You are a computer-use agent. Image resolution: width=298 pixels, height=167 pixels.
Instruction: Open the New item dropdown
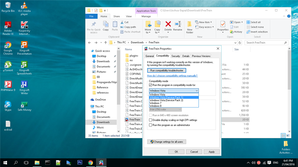[203, 22]
